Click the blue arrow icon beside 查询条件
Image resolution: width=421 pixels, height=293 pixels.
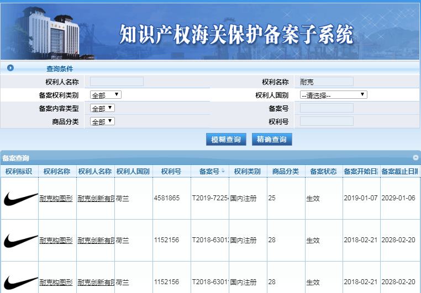tap(10, 68)
